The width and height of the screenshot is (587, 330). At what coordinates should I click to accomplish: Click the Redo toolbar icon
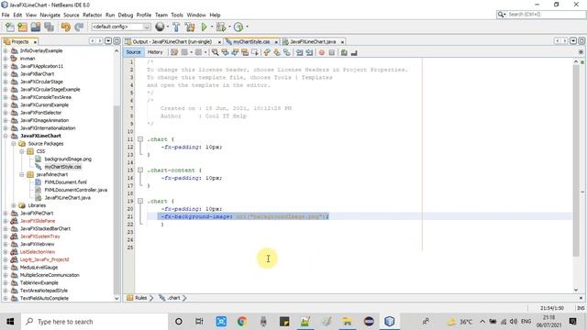click(x=79, y=27)
